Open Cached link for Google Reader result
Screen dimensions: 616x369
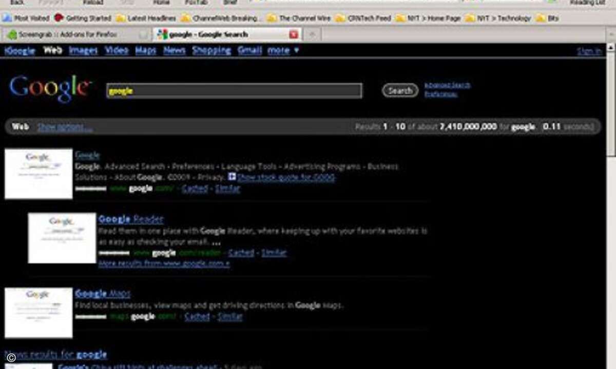[241, 253]
